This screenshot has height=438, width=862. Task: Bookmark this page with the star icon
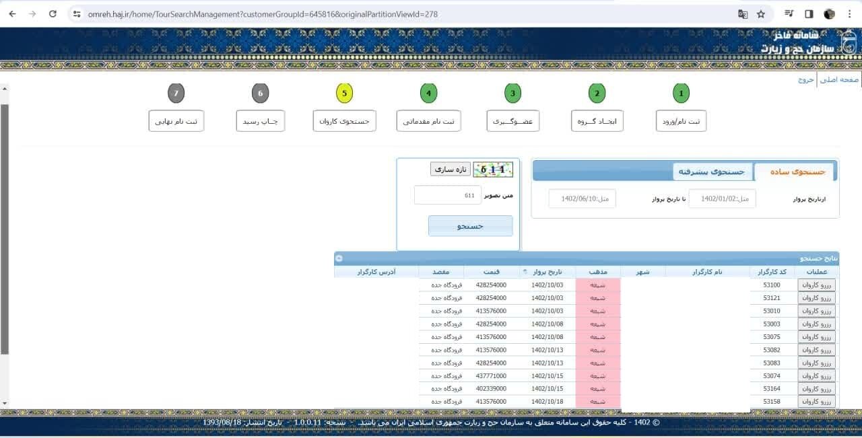tap(761, 13)
